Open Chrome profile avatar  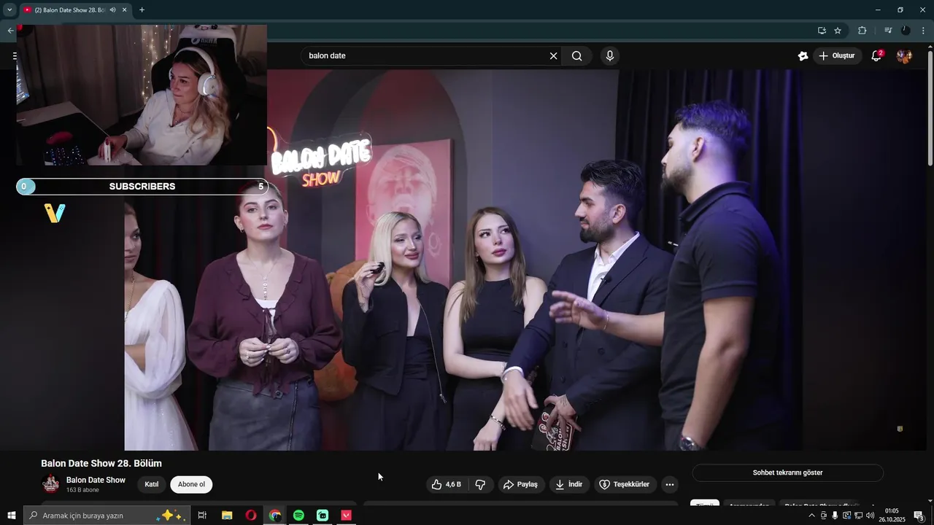[906, 31]
